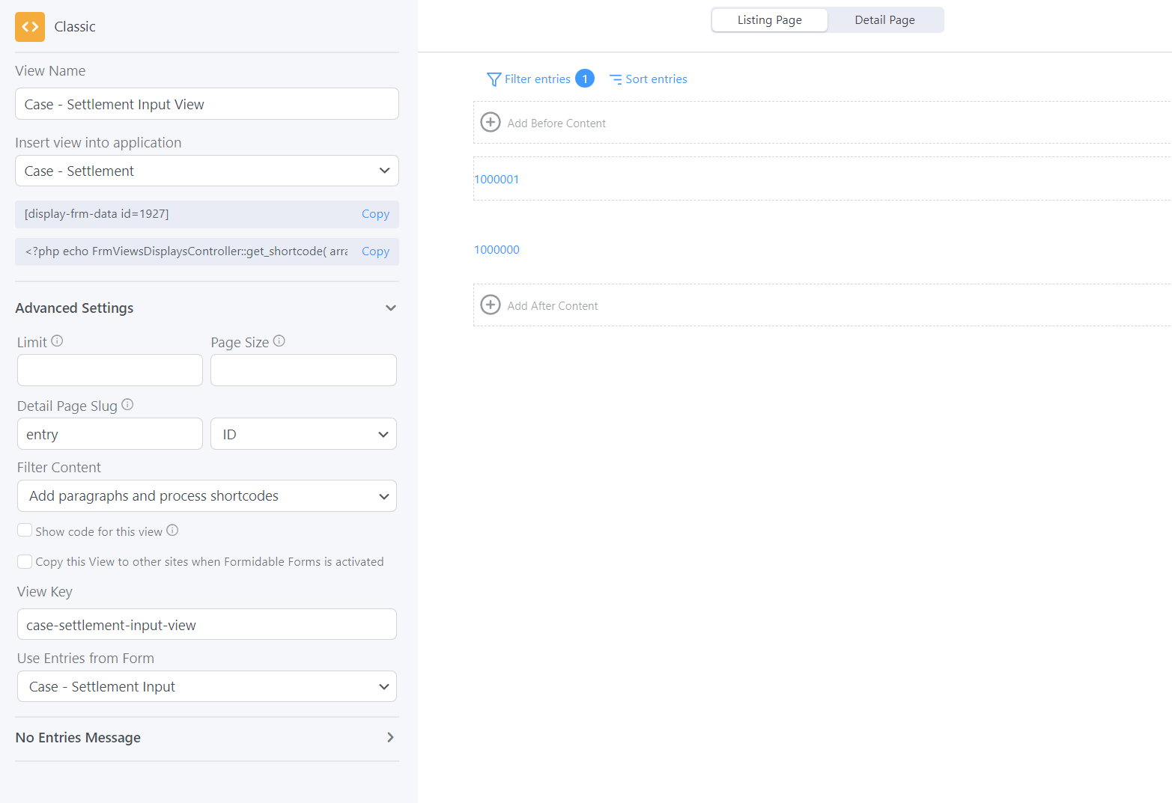This screenshot has width=1172, height=803.
Task: Click the Filter entries funnel icon
Action: pos(494,79)
